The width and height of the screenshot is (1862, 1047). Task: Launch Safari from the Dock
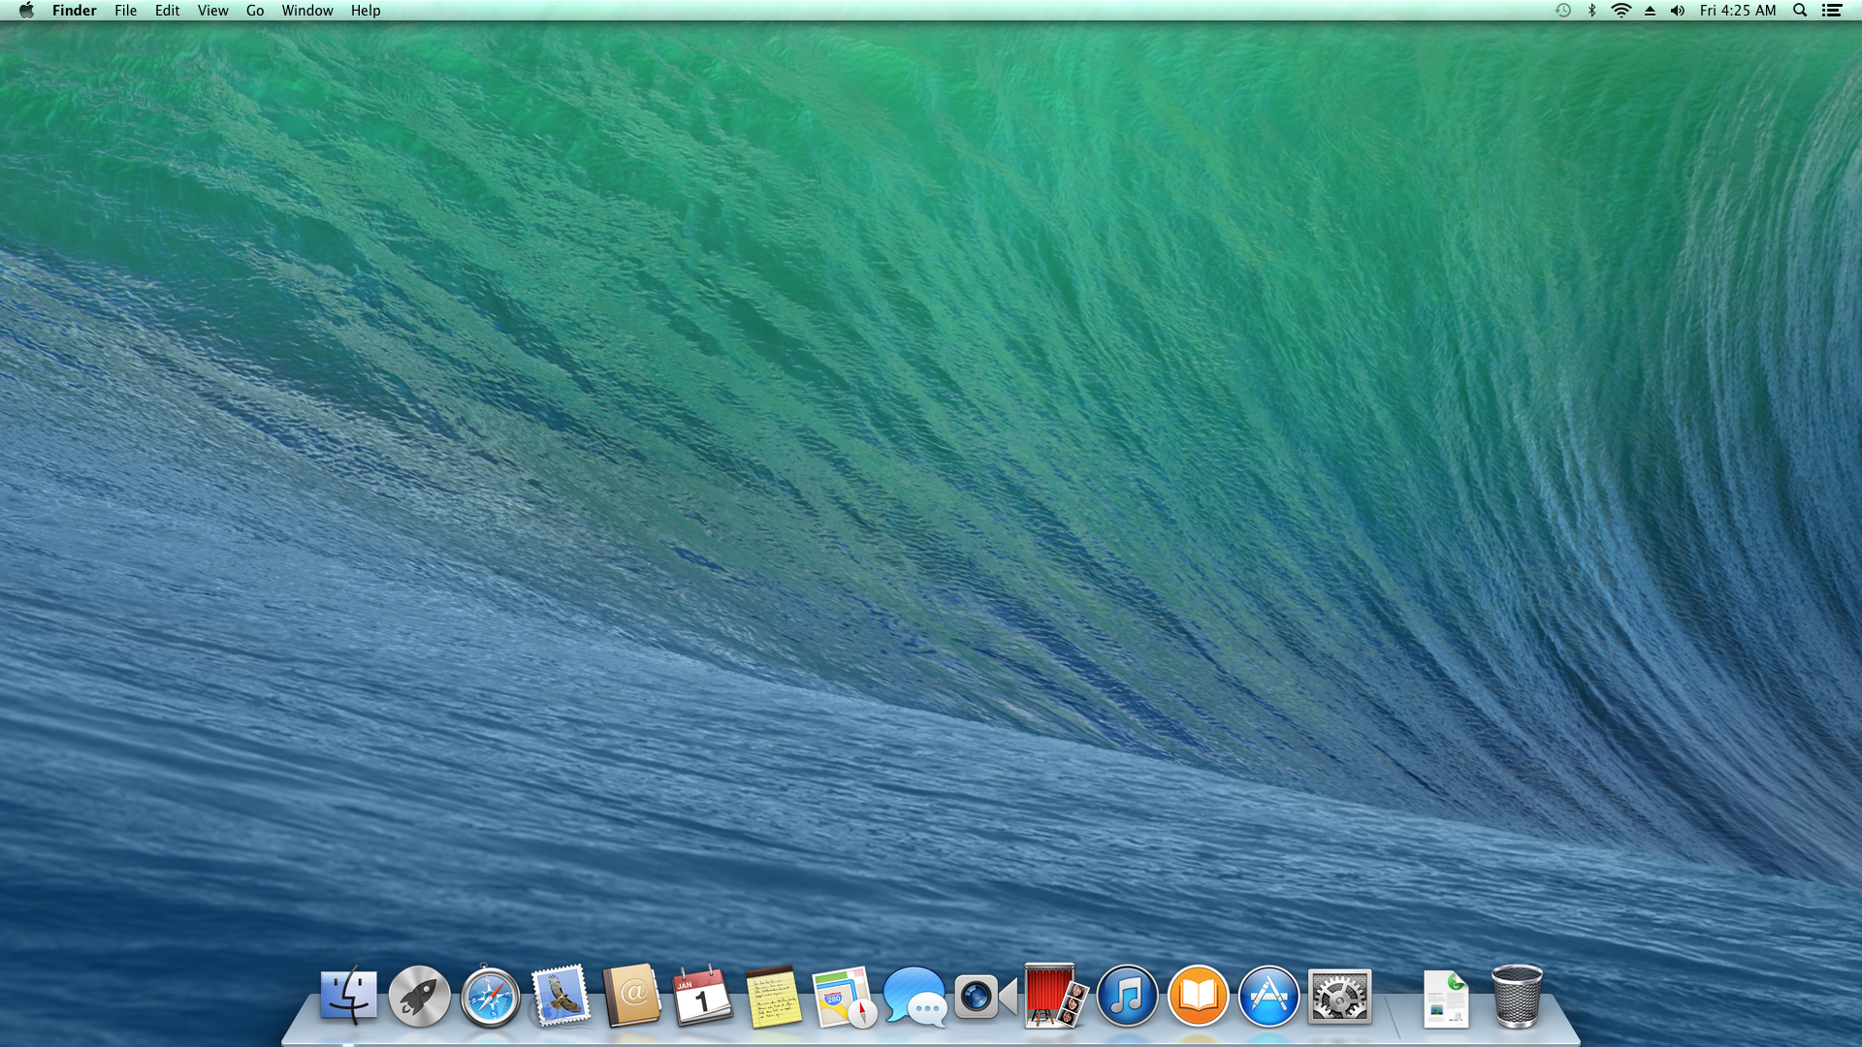click(490, 997)
